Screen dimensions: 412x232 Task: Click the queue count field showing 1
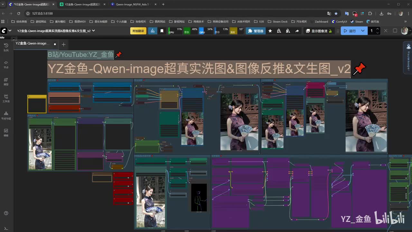(x=371, y=31)
